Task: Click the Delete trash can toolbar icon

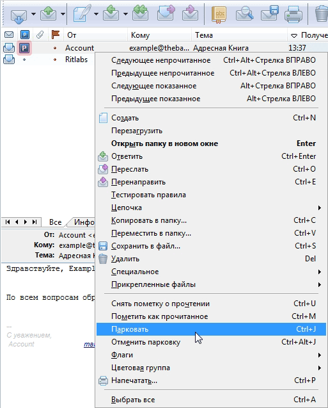Action: 322,14
